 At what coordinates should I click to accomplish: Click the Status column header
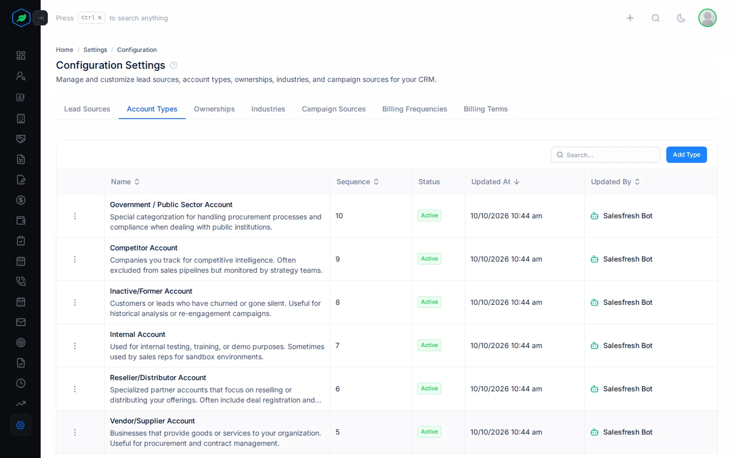(429, 182)
